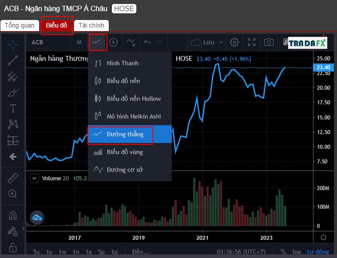
Task: Click the back arrow icon in sidebar
Action: point(13,157)
